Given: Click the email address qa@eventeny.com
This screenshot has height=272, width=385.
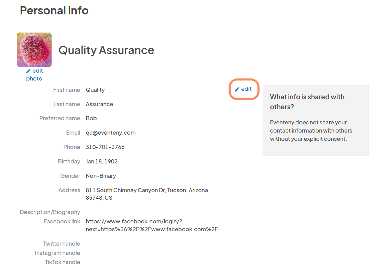Looking at the screenshot, I should tap(111, 133).
